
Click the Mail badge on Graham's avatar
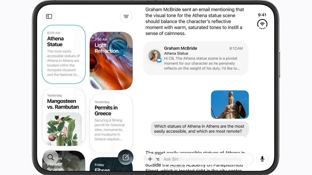(x=159, y=60)
